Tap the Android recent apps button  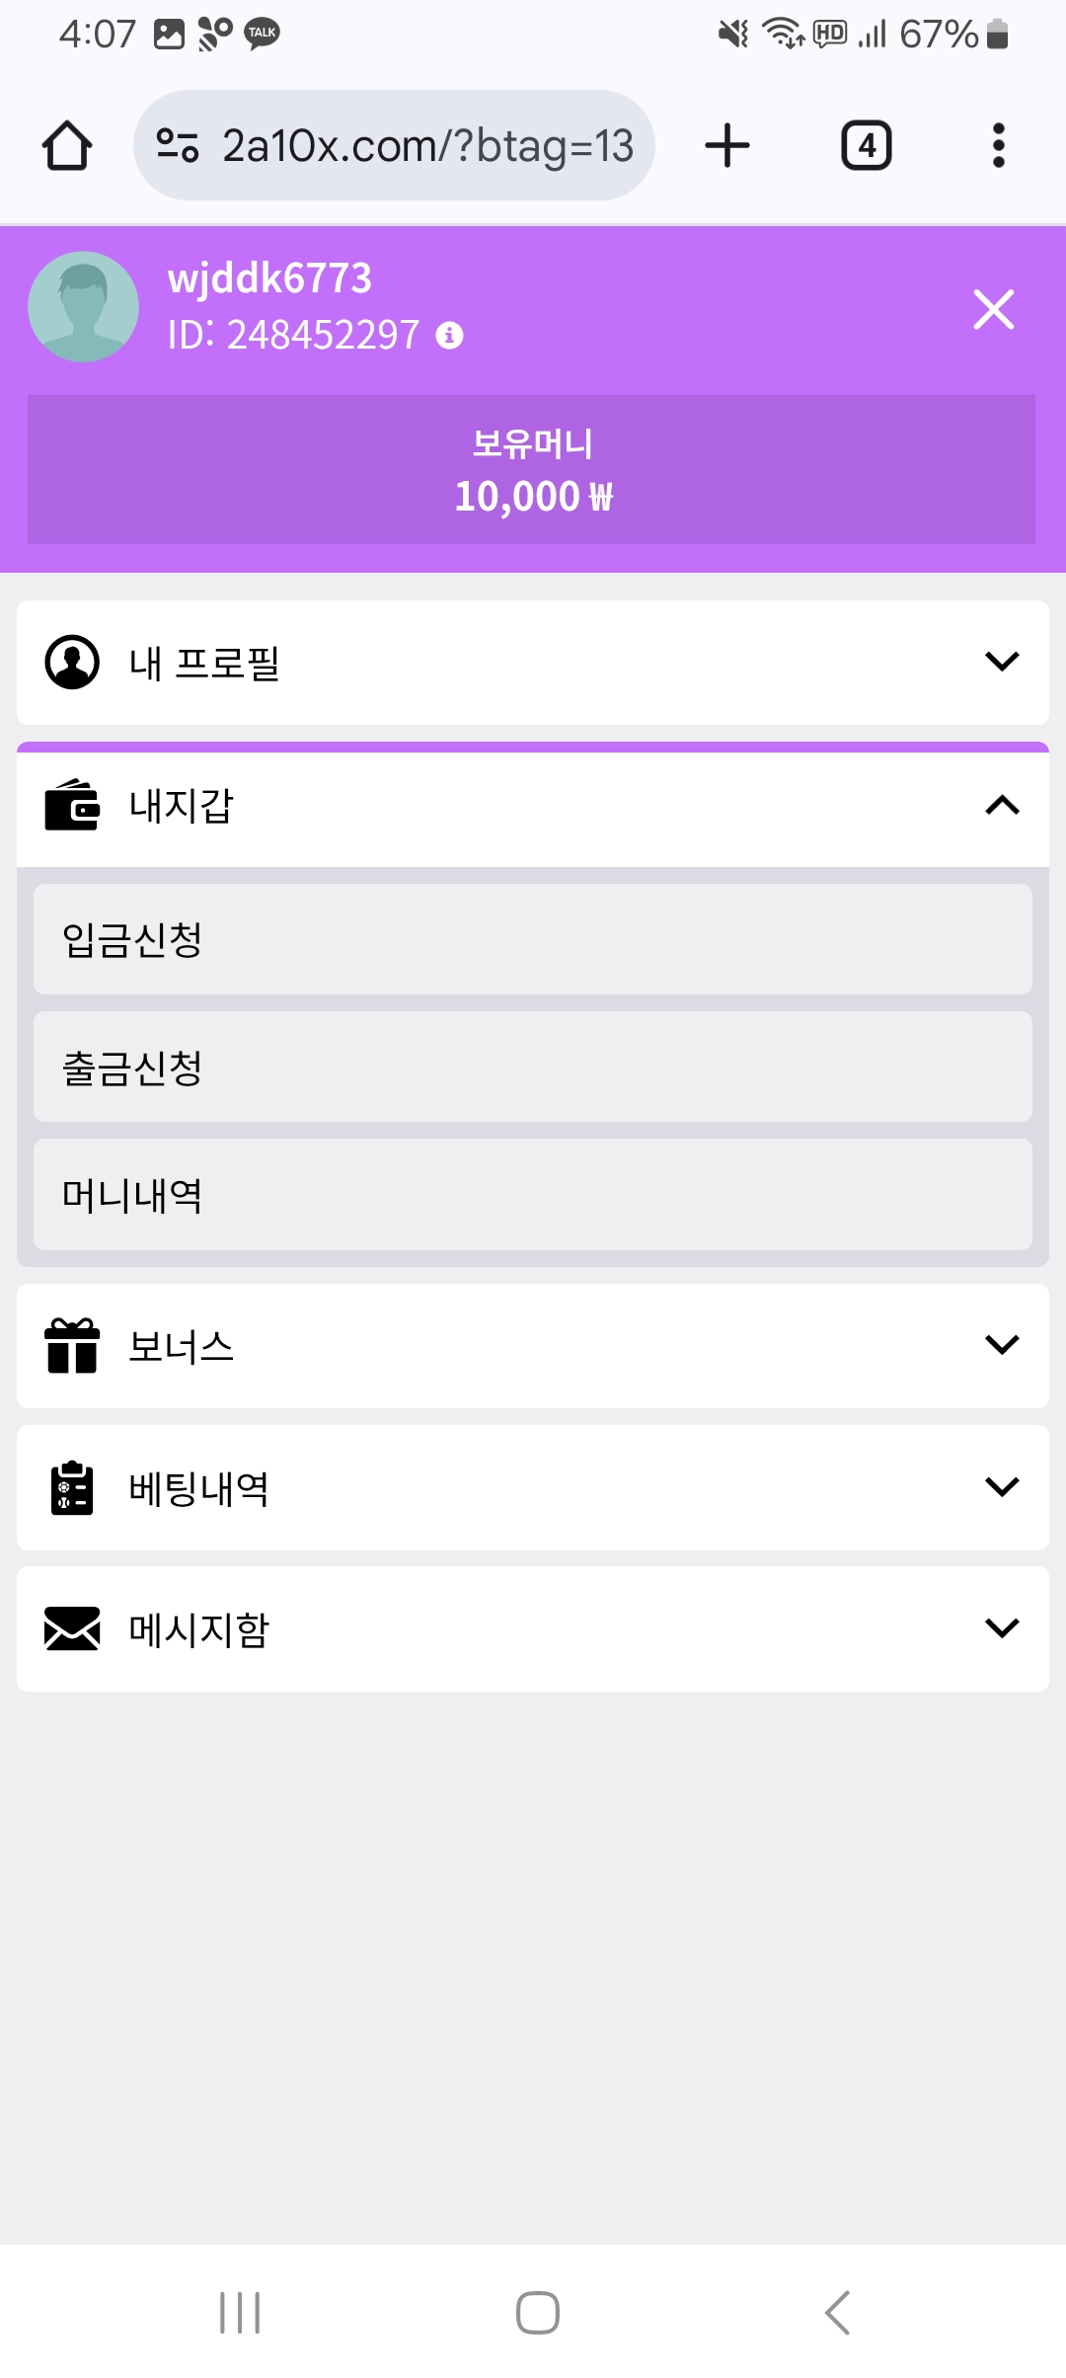(240, 2313)
